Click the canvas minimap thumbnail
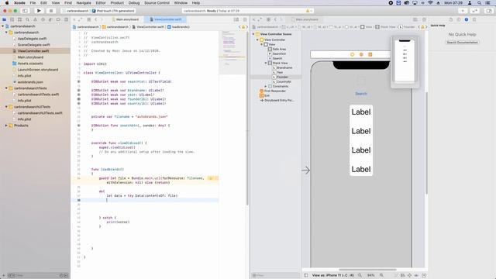 click(405, 60)
